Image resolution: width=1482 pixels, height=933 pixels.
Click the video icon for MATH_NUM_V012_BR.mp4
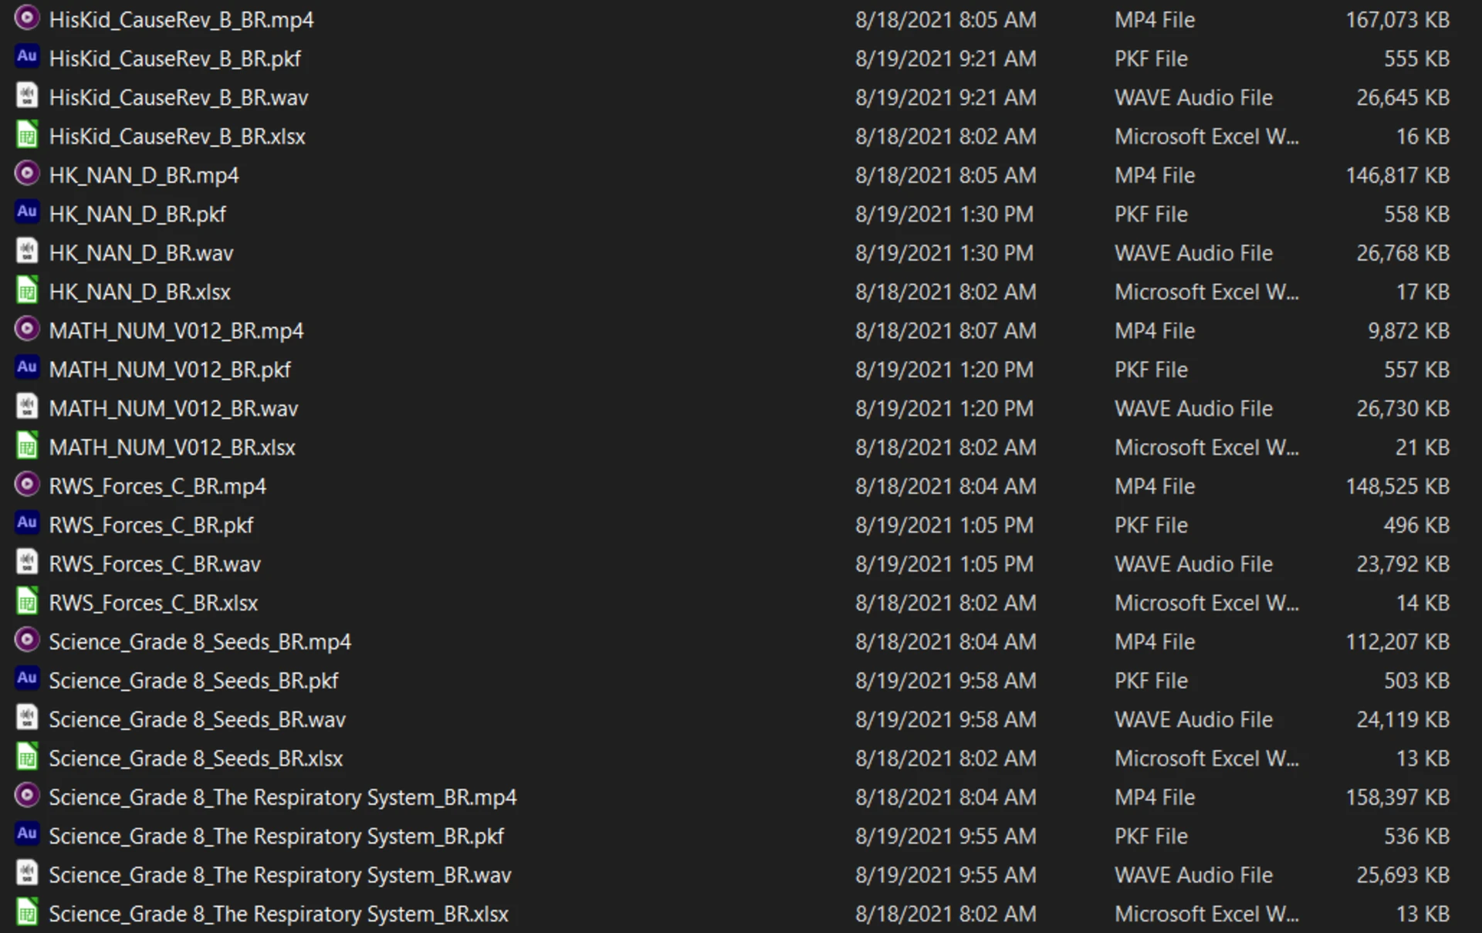(x=27, y=330)
